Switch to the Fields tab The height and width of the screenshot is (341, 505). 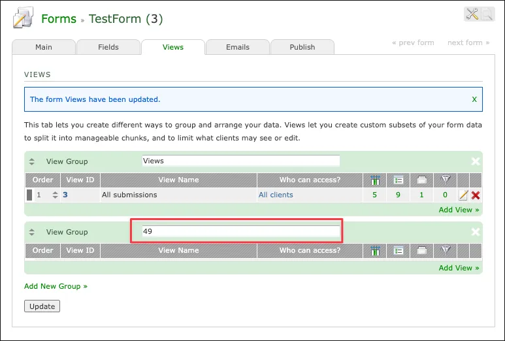[x=108, y=47]
